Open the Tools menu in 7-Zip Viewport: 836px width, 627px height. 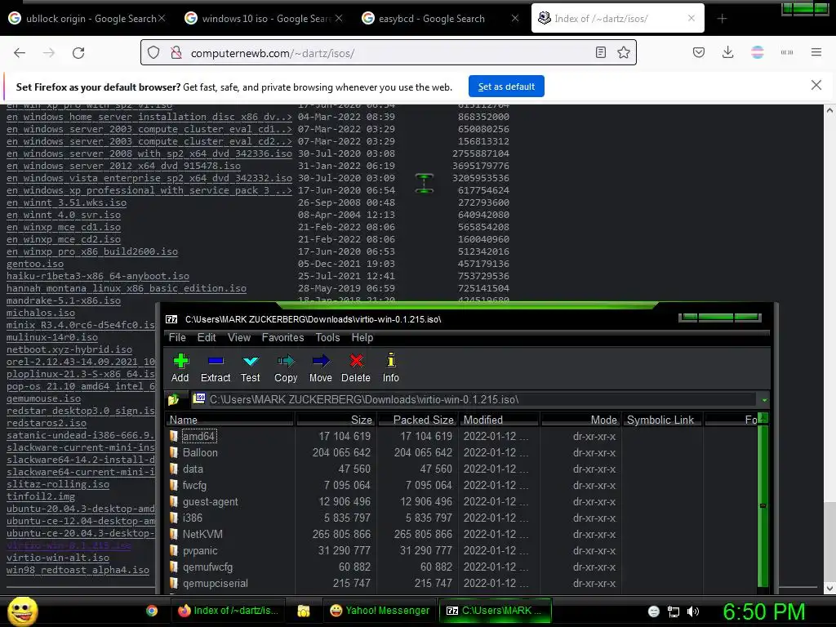tap(327, 337)
